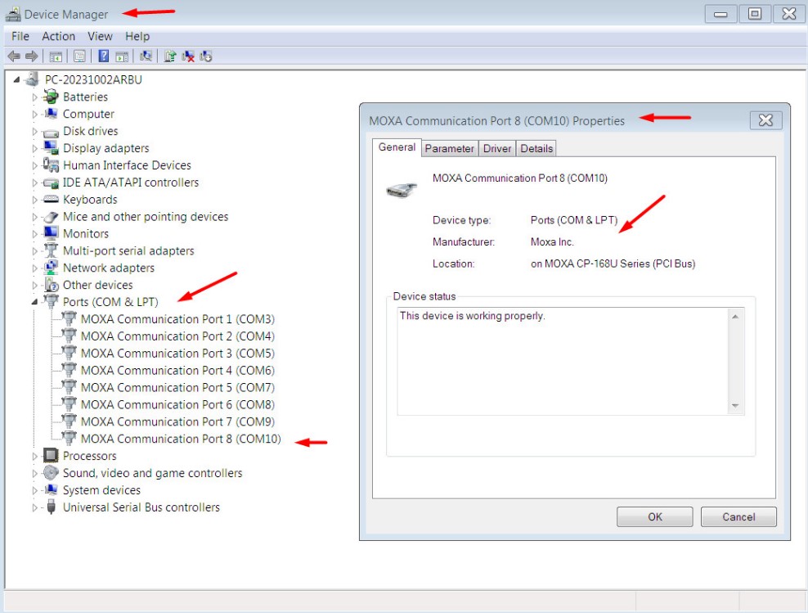This screenshot has width=808, height=613.
Task: Select MOXA Communication Port 4 (COM6)
Action: (177, 370)
